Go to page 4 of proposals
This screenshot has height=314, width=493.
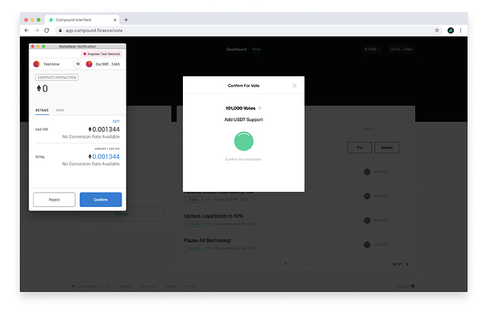pyautogui.click(x=306, y=264)
